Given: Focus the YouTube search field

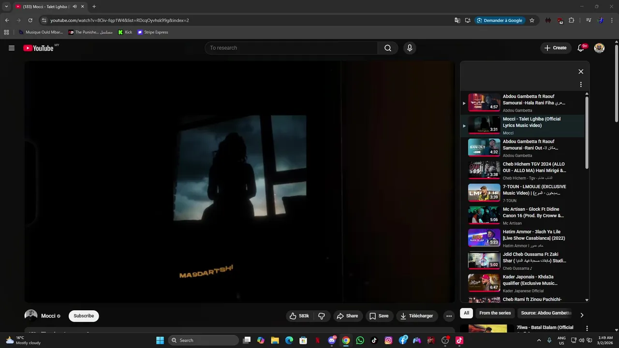Looking at the screenshot, I should coord(291,48).
